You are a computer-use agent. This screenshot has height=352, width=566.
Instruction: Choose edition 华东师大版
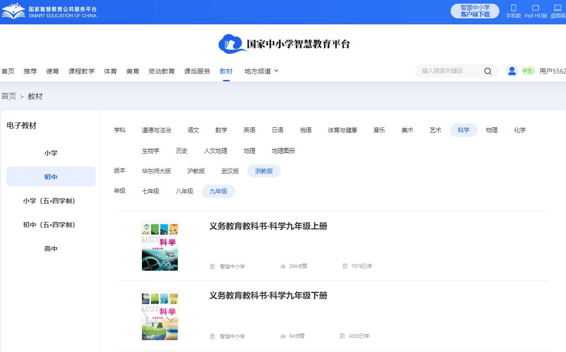tap(156, 171)
